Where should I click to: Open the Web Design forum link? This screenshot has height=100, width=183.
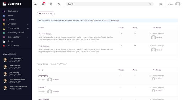click(44, 46)
